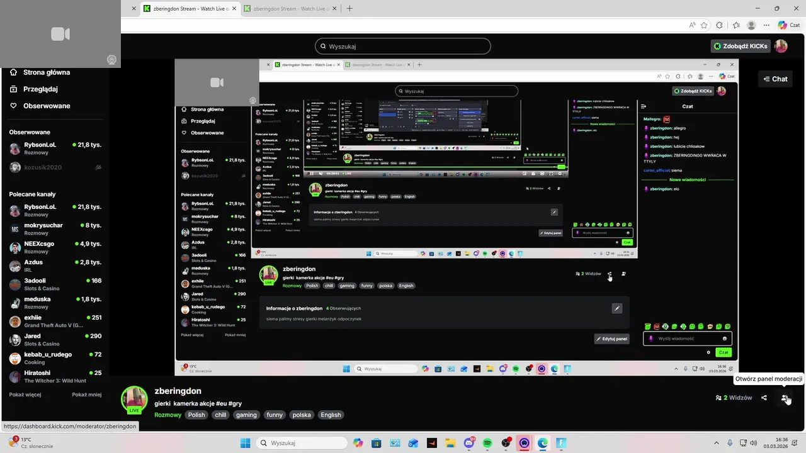Open Edge extensions puzzle icon
The height and width of the screenshot is (453, 806).
click(720, 25)
